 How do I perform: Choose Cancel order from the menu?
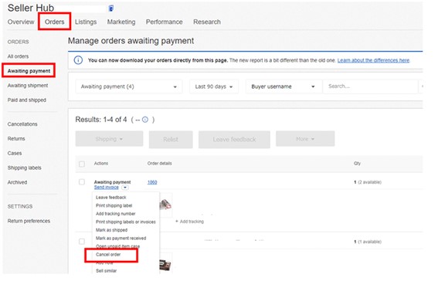108,255
